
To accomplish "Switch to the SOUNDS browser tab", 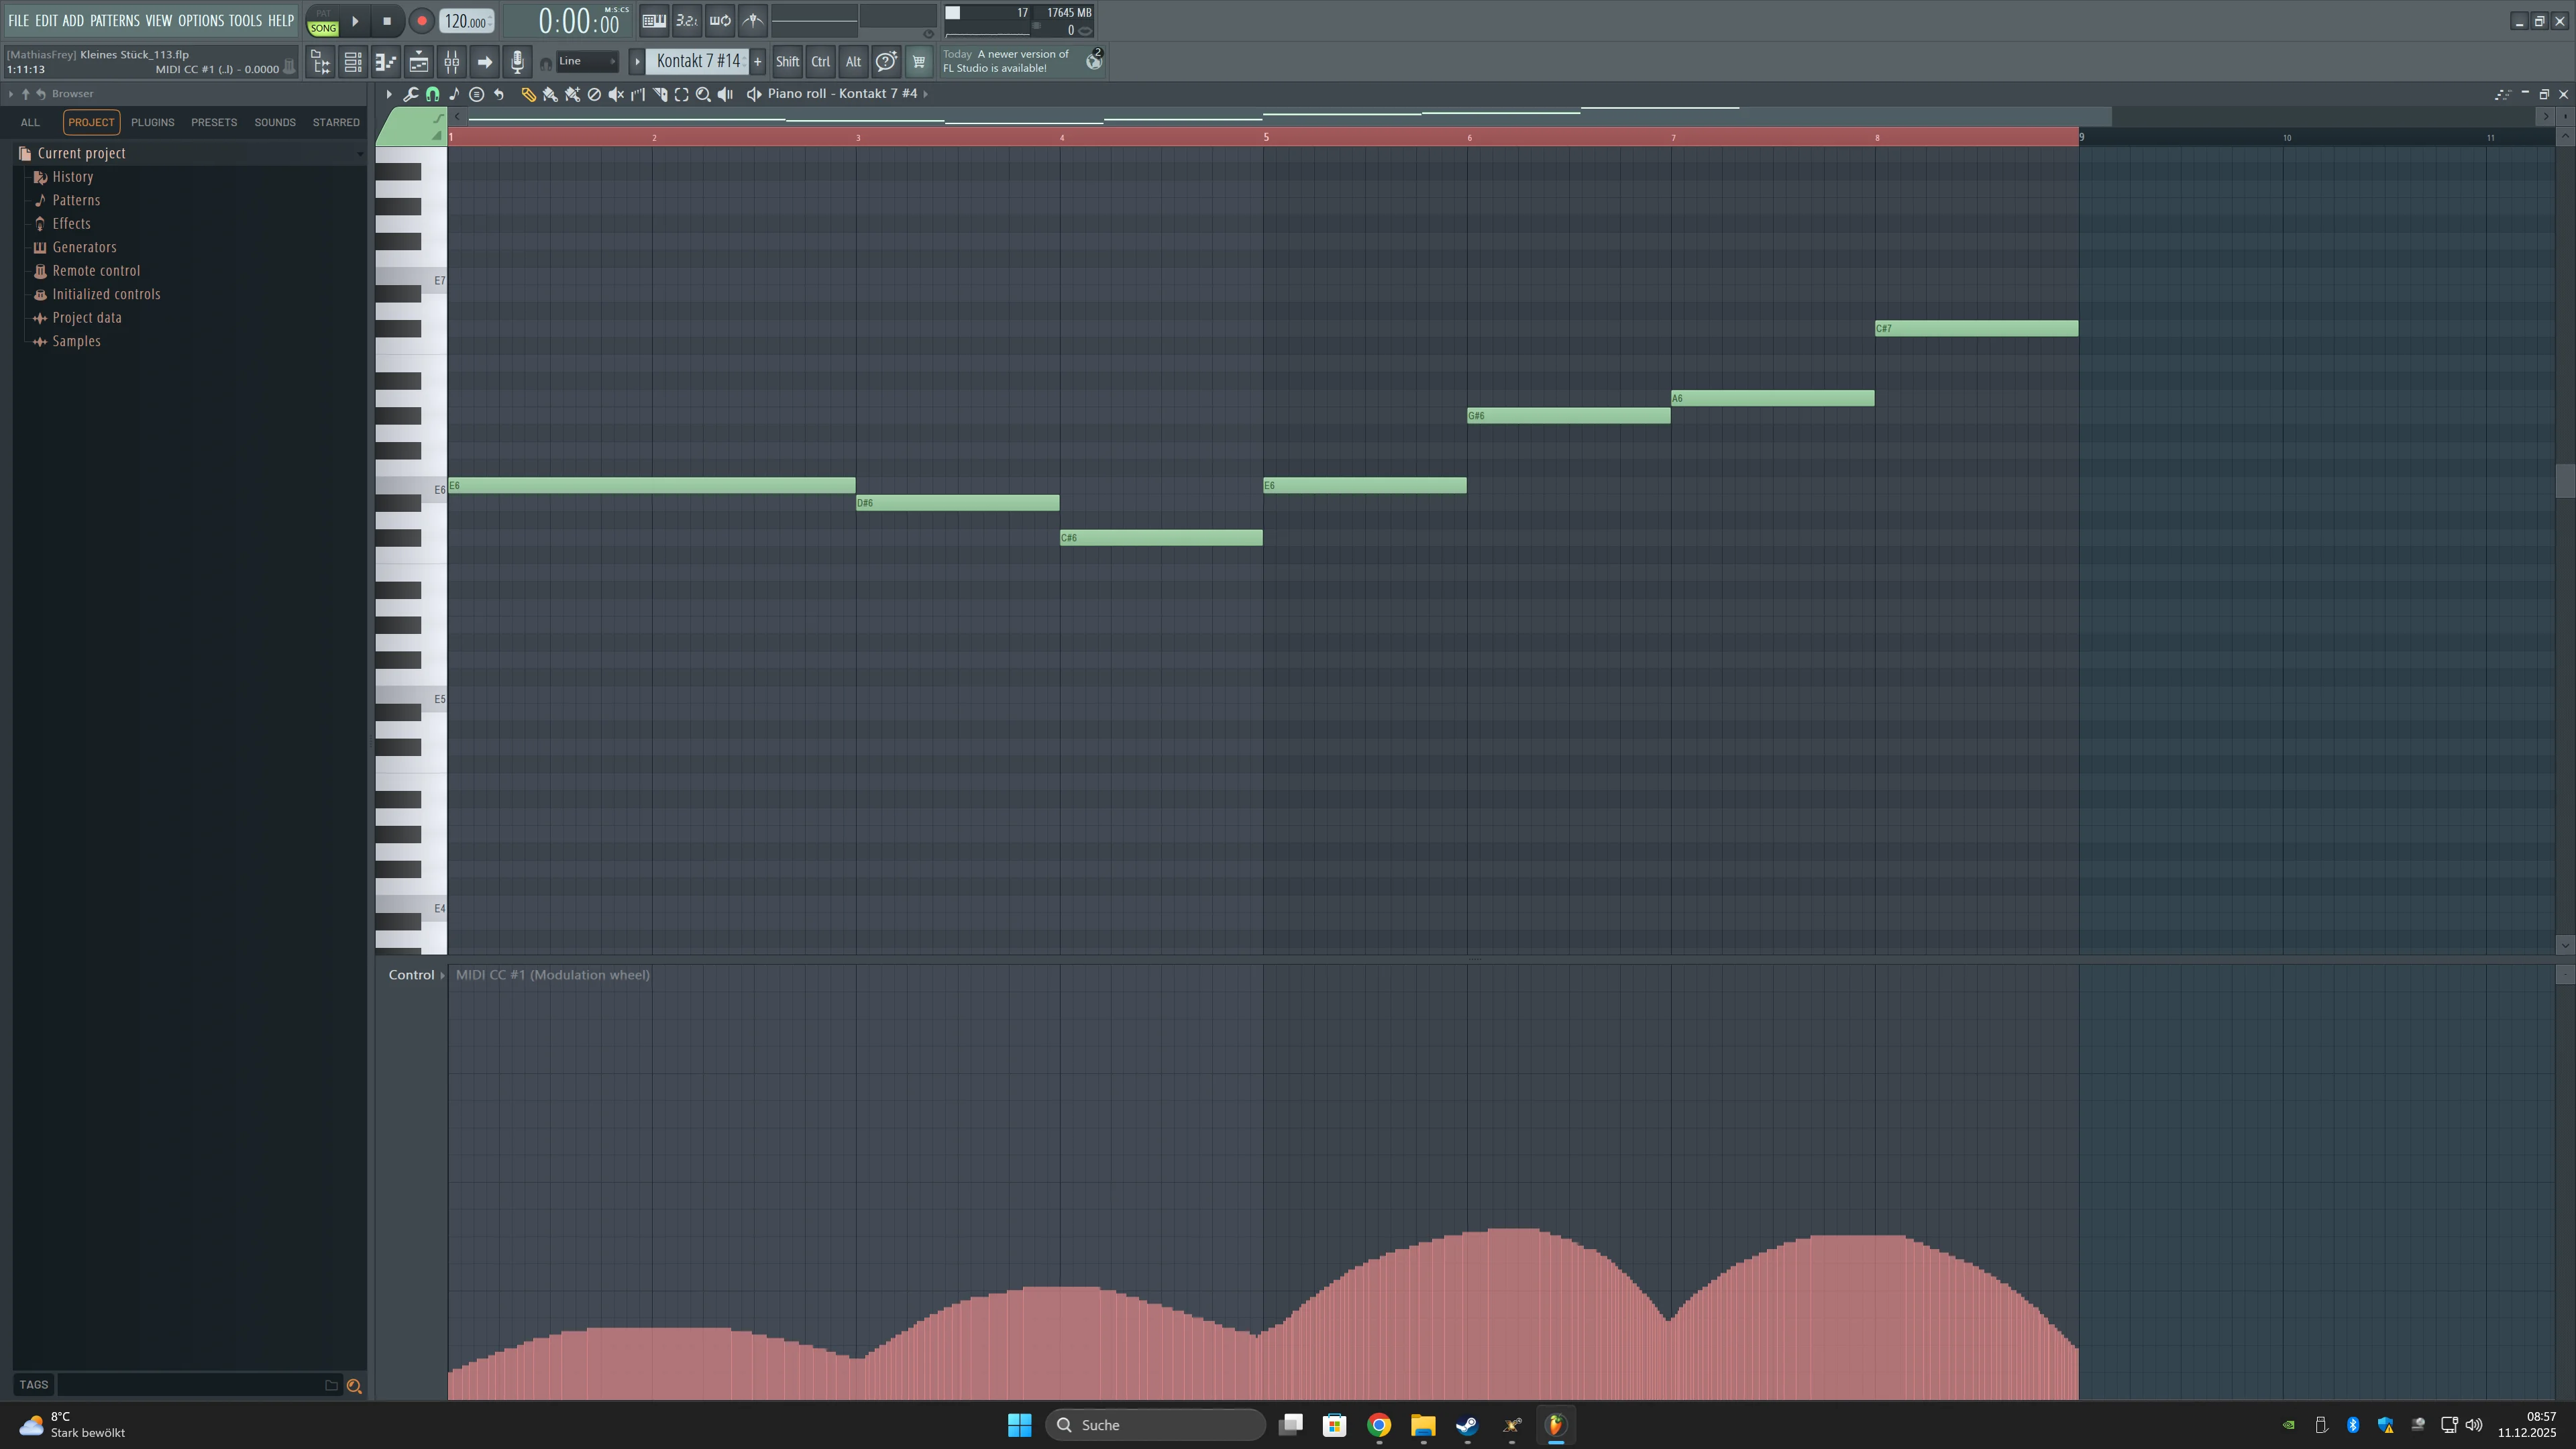I will [274, 122].
